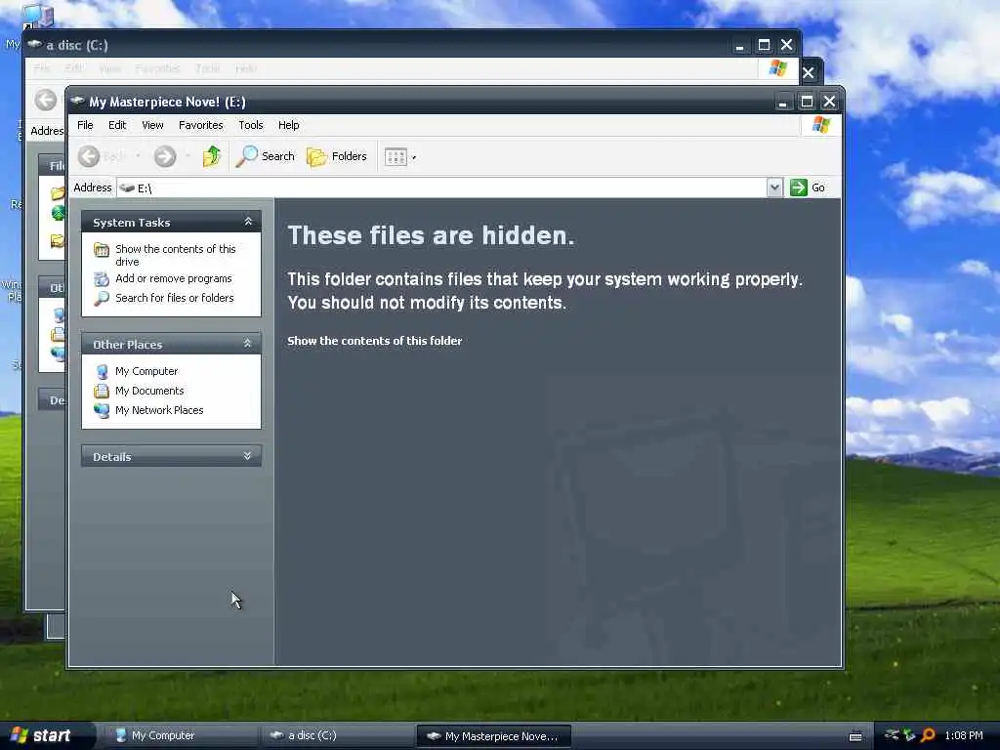The image size is (1000, 750).
Task: Go to My Network Places
Action: pos(159,410)
